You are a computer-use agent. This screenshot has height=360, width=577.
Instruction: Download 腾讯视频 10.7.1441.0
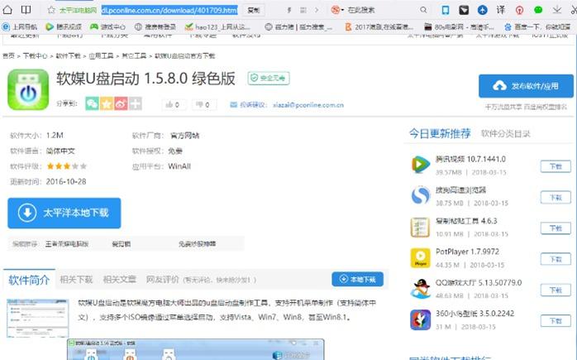click(556, 166)
